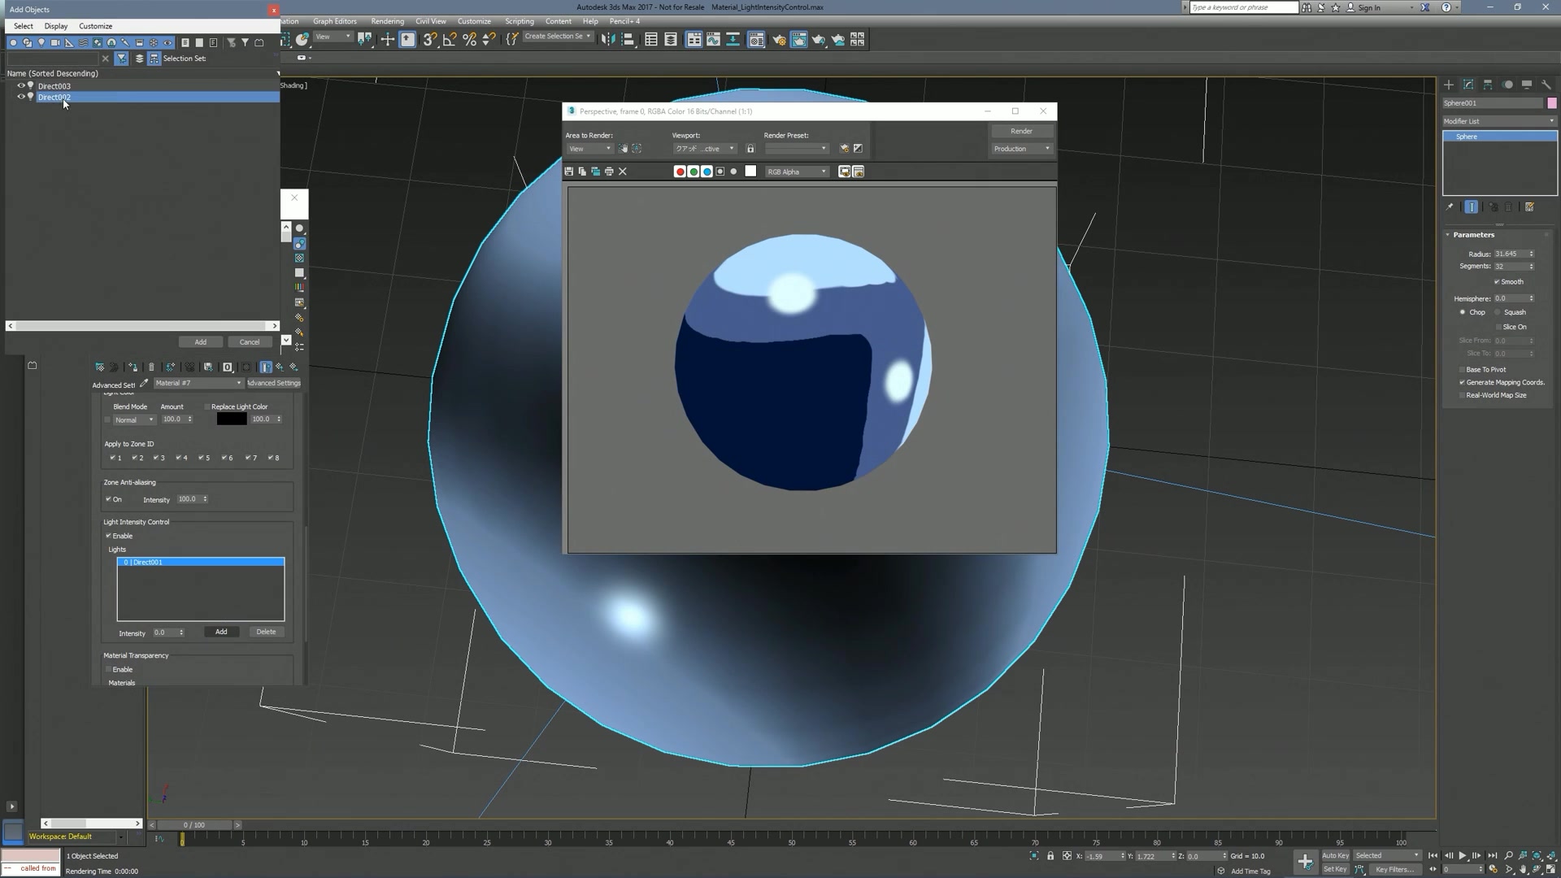Image resolution: width=1561 pixels, height=878 pixels.
Task: Open the Rendering menu
Action: [x=388, y=21]
